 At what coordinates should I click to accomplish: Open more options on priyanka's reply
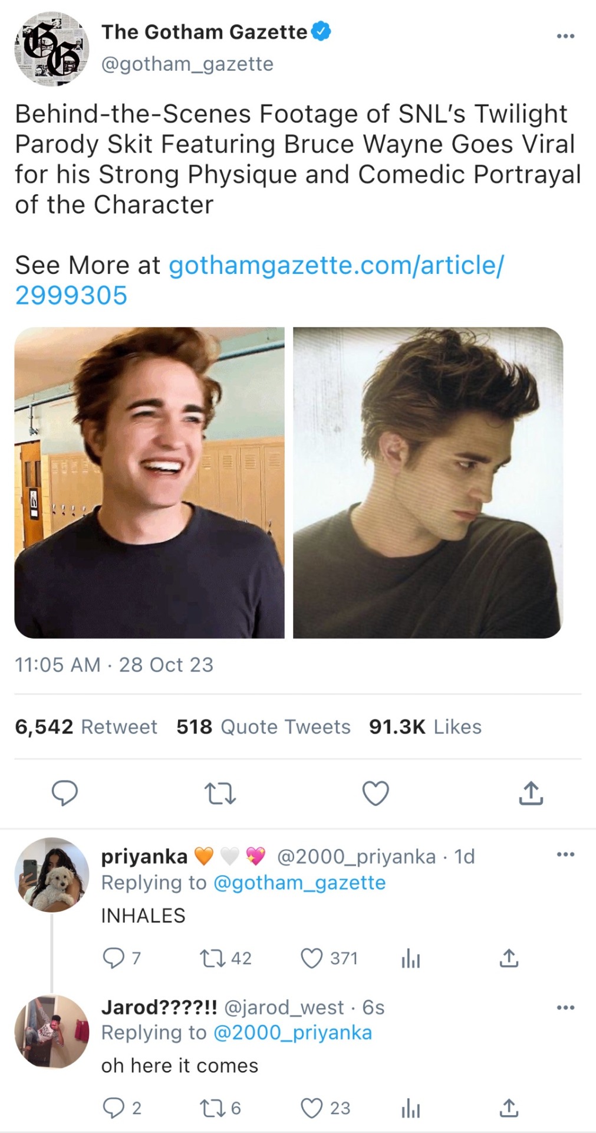pos(565,854)
